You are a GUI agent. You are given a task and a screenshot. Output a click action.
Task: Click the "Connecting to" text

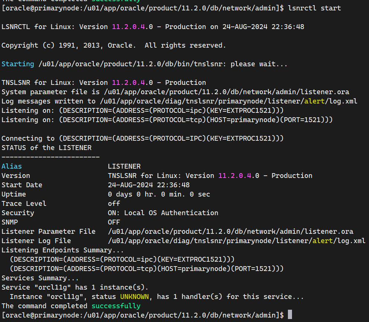point(28,138)
